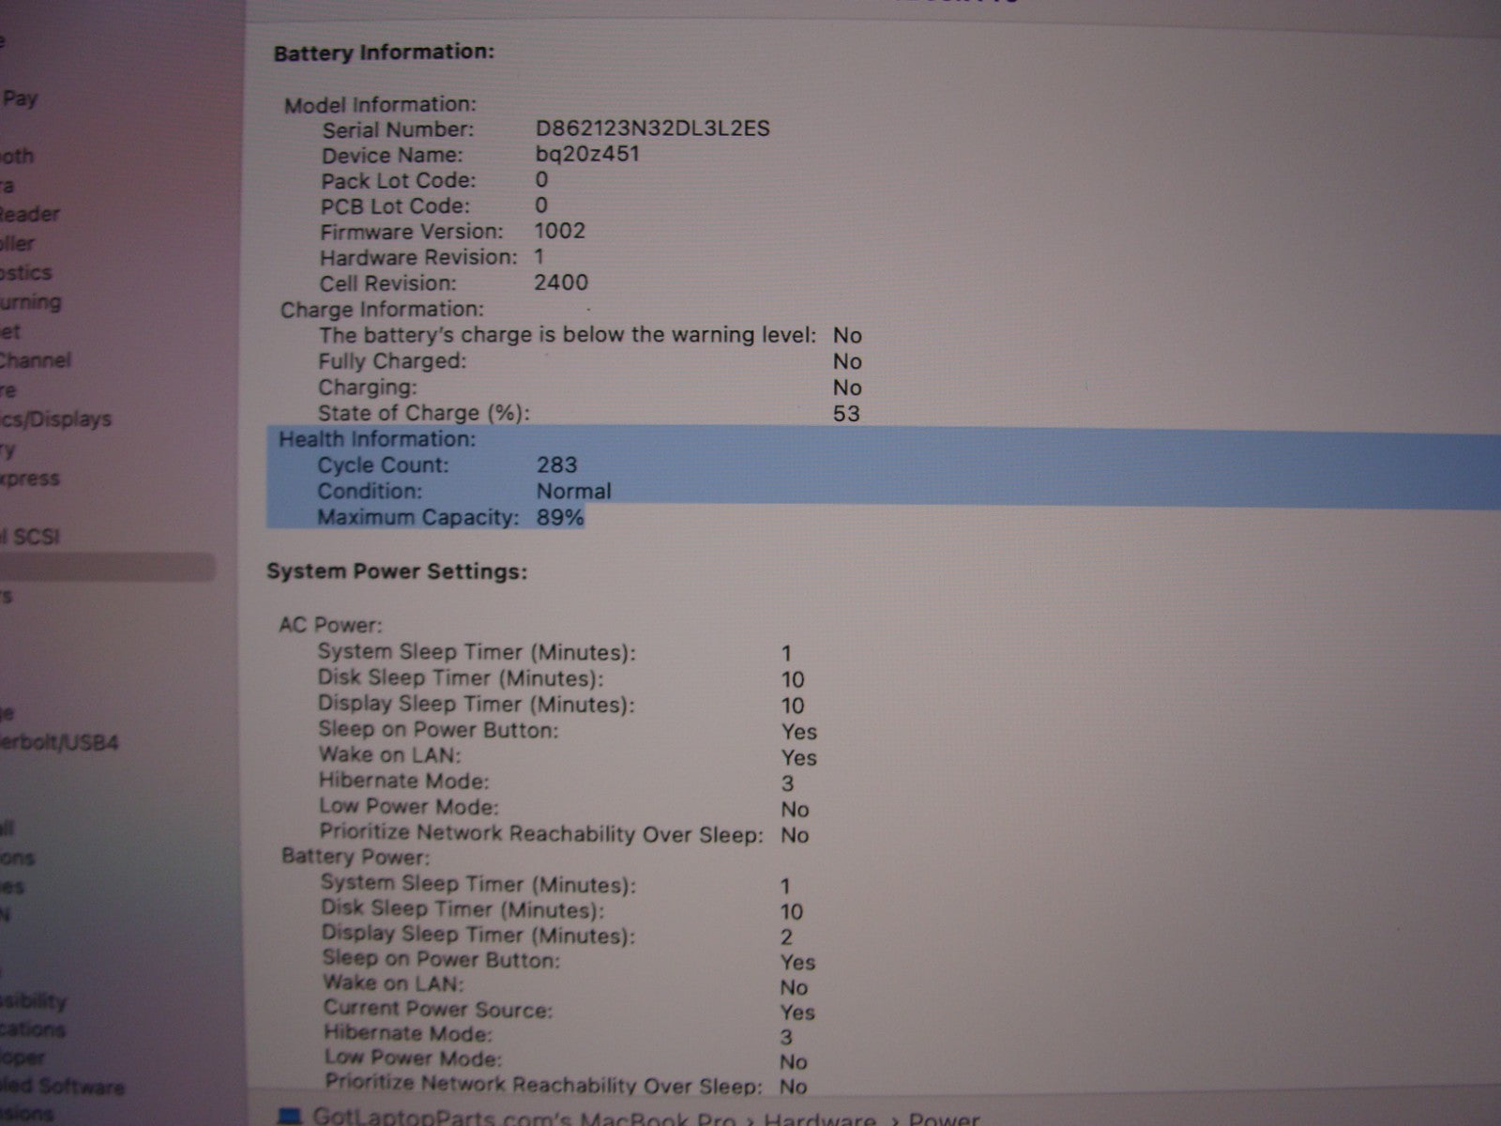Select Apple Pay in the sidebar
Image resolution: width=1501 pixels, height=1126 pixels.
tap(19, 98)
